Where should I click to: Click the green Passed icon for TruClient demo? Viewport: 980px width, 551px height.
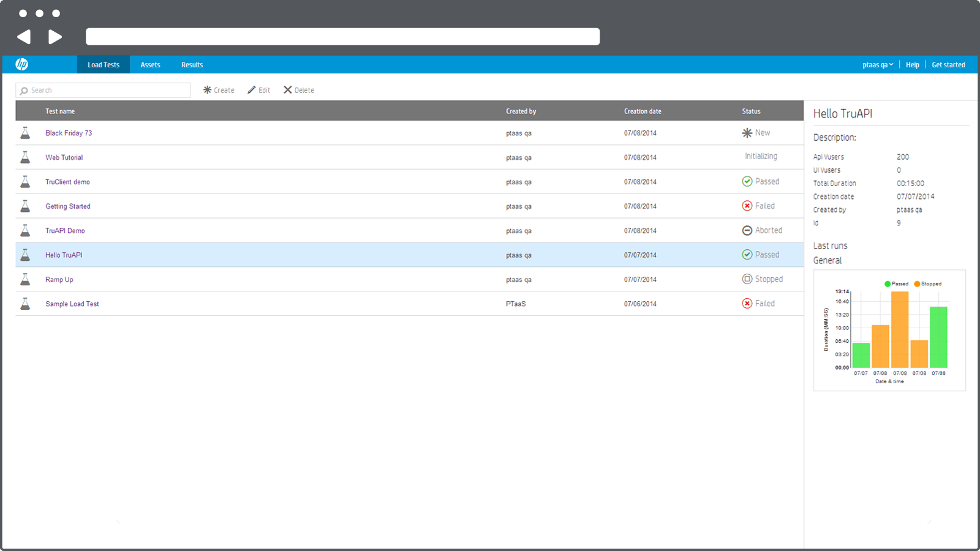747,181
